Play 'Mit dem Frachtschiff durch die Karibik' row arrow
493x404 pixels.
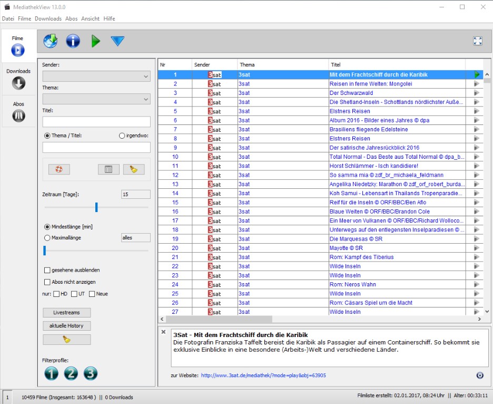pyautogui.click(x=477, y=74)
